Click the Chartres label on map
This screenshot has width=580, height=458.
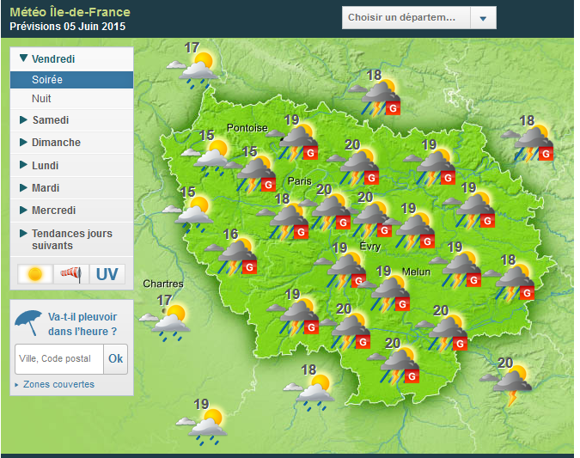click(x=163, y=284)
